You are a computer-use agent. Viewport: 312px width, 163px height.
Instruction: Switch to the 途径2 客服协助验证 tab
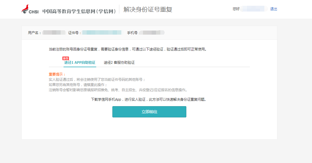(x=119, y=63)
